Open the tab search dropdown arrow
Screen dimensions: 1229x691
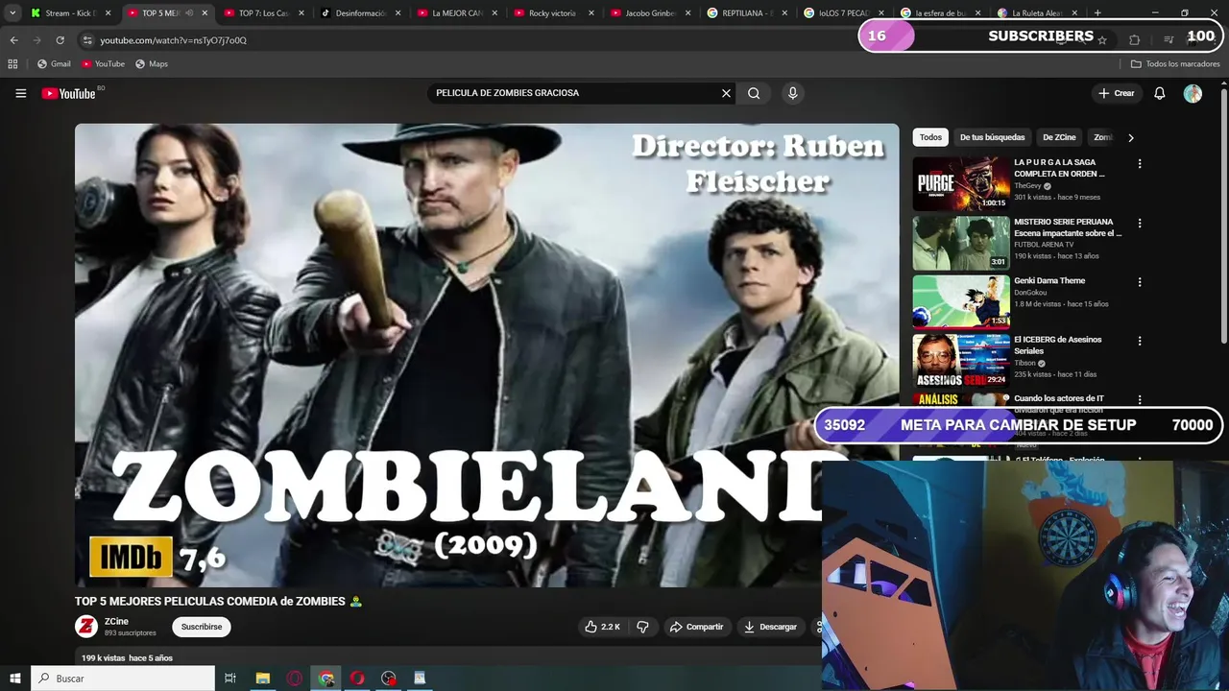[12, 13]
